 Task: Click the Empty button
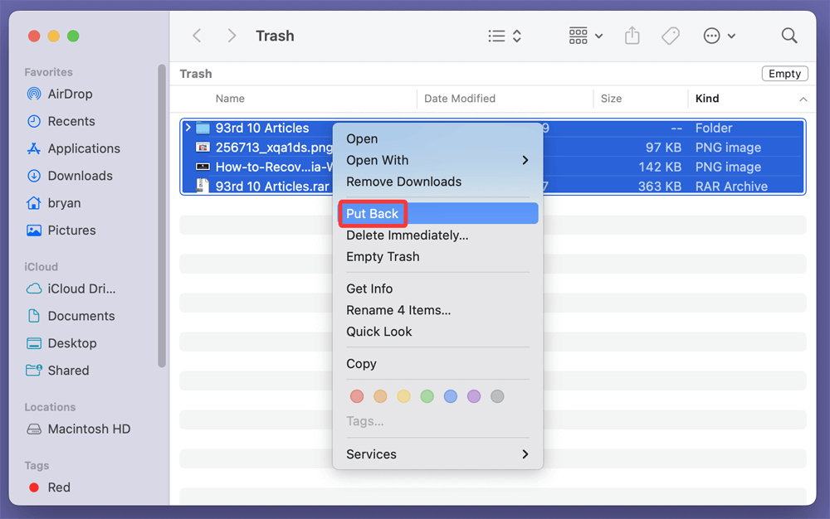tap(784, 74)
